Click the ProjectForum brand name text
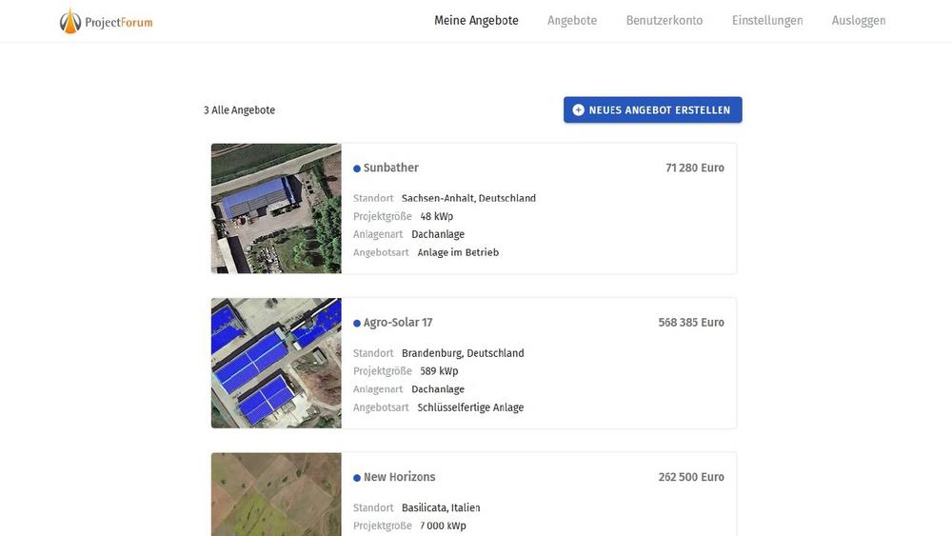 pos(118,22)
